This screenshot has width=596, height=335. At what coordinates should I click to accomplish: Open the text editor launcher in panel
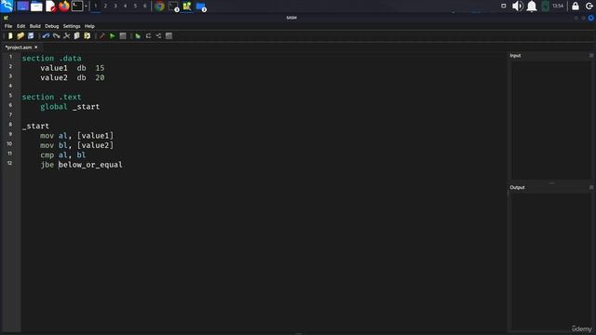tap(50, 7)
